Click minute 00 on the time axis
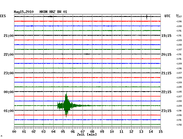 tap(14, 132)
